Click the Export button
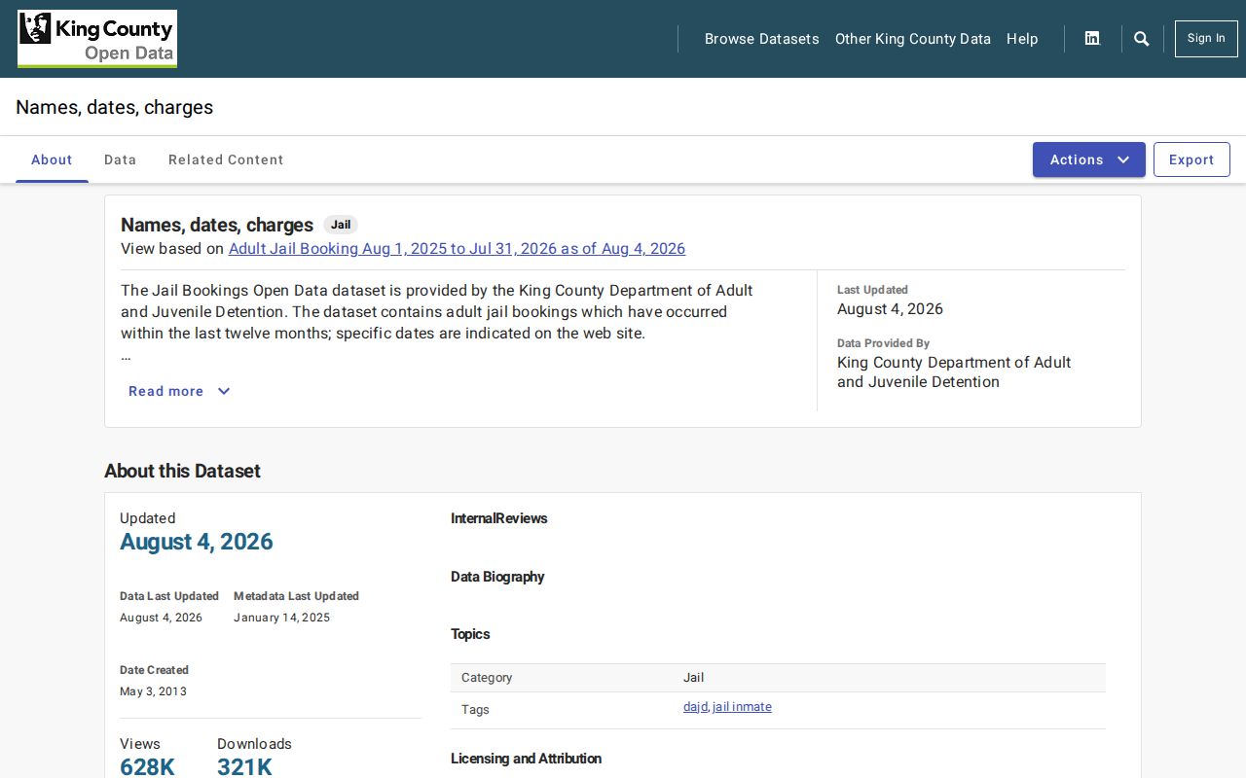The width and height of the screenshot is (1246, 778). point(1191,159)
